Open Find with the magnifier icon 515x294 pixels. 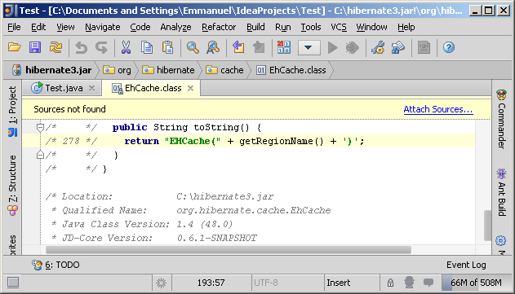tap(193, 47)
